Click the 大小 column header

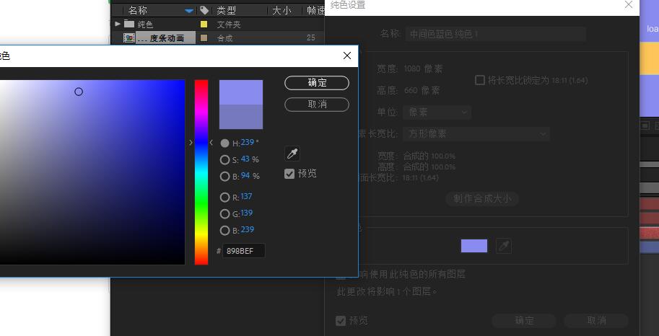click(282, 10)
